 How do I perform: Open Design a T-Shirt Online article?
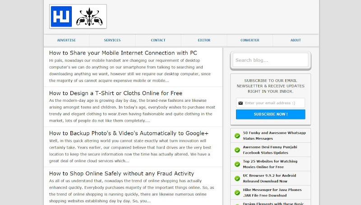click(116, 93)
